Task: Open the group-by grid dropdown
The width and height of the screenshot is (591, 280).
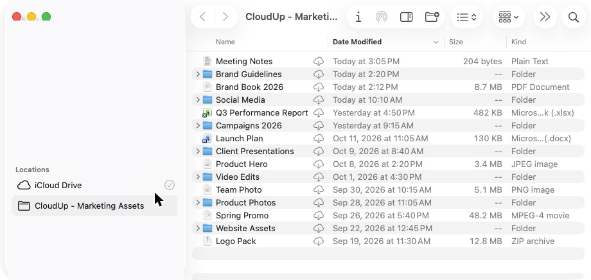Action: coord(509,17)
